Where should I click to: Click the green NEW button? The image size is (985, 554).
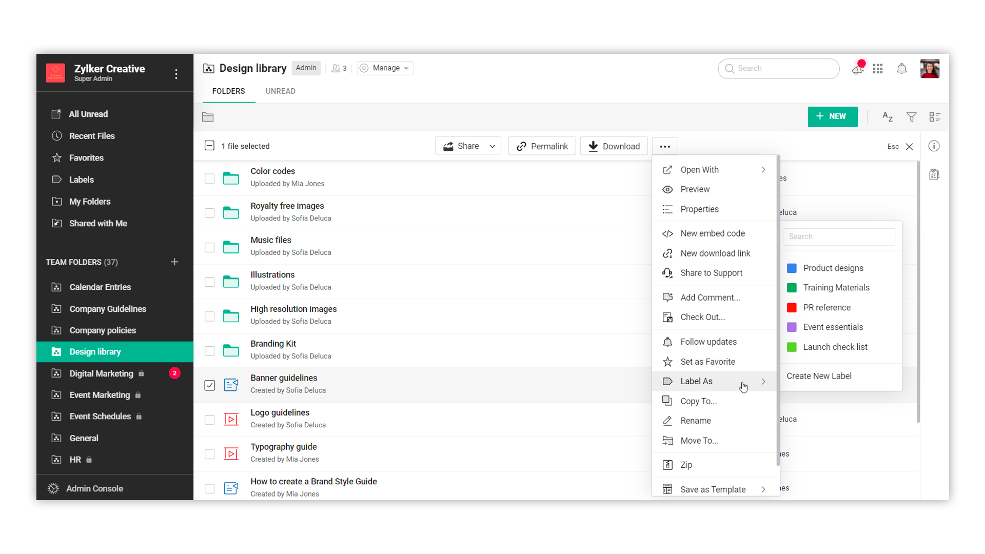pyautogui.click(x=832, y=116)
